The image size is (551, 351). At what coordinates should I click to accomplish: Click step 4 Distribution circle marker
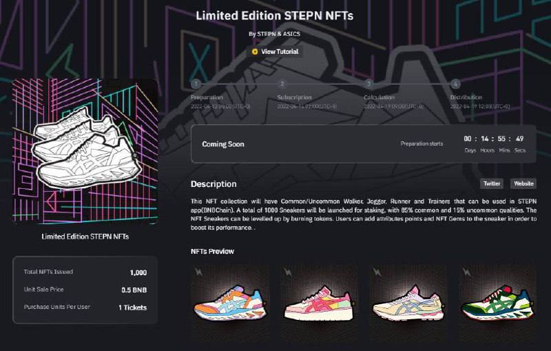(x=455, y=83)
